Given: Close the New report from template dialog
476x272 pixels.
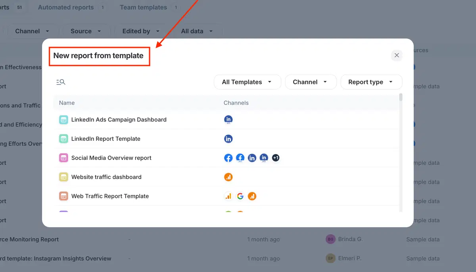Looking at the screenshot, I should [x=396, y=55].
